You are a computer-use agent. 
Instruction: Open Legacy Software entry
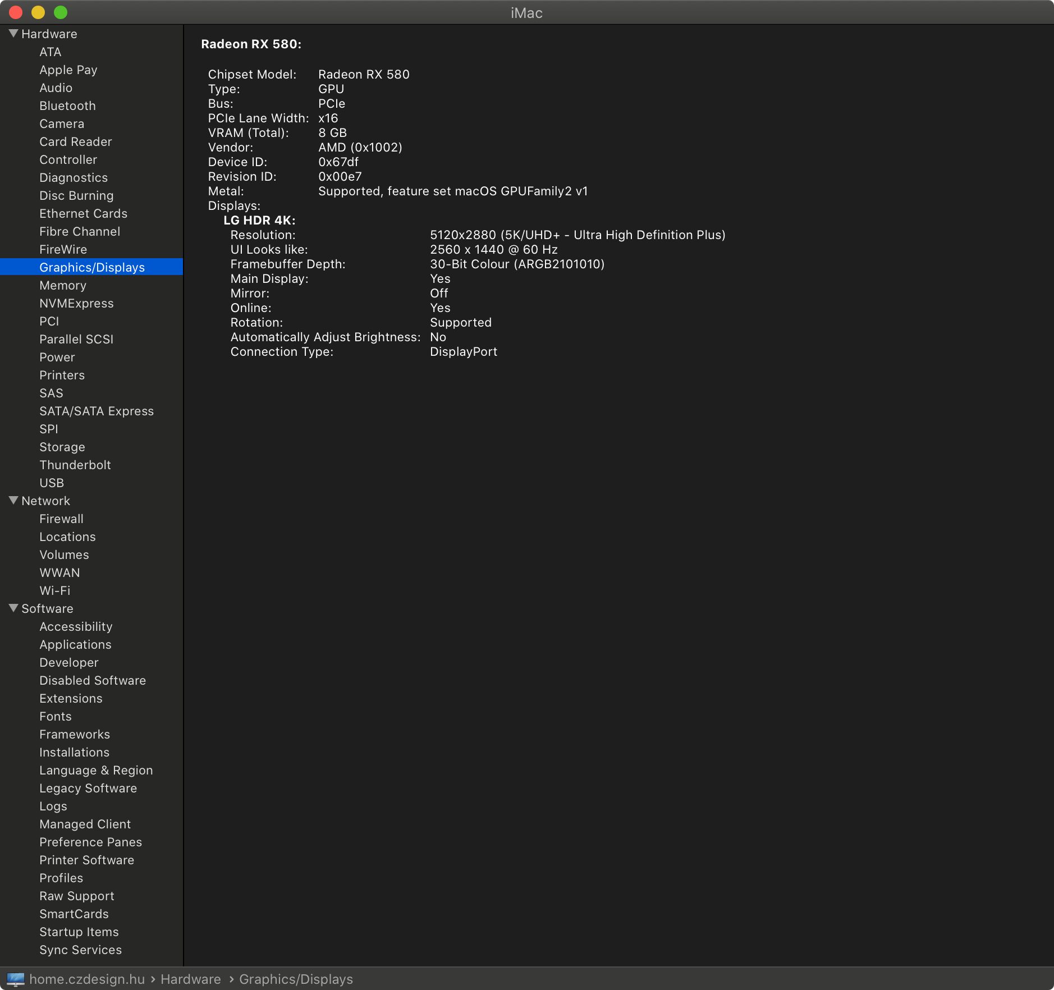click(x=88, y=789)
